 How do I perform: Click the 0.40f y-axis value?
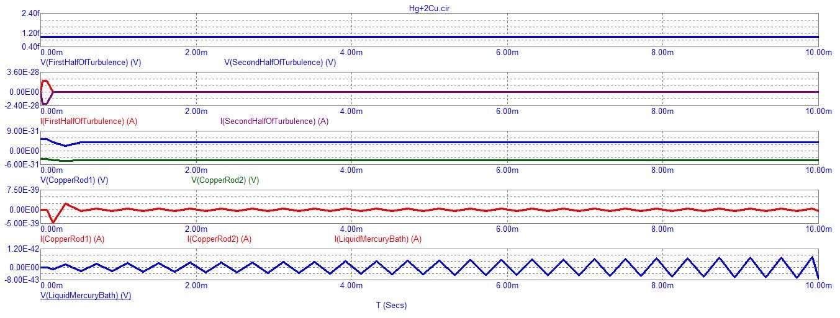click(30, 47)
